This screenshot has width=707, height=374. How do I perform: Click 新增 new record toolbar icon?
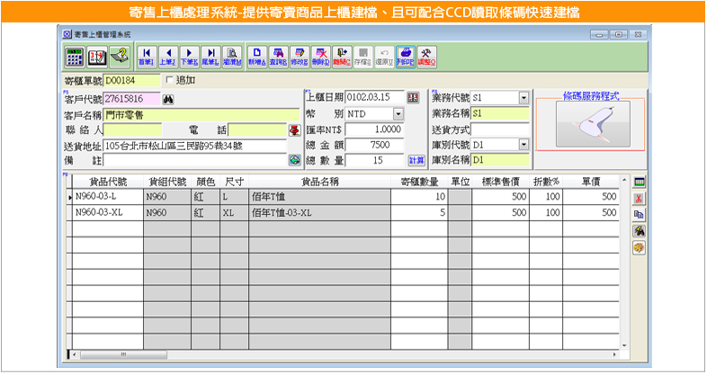coord(257,56)
